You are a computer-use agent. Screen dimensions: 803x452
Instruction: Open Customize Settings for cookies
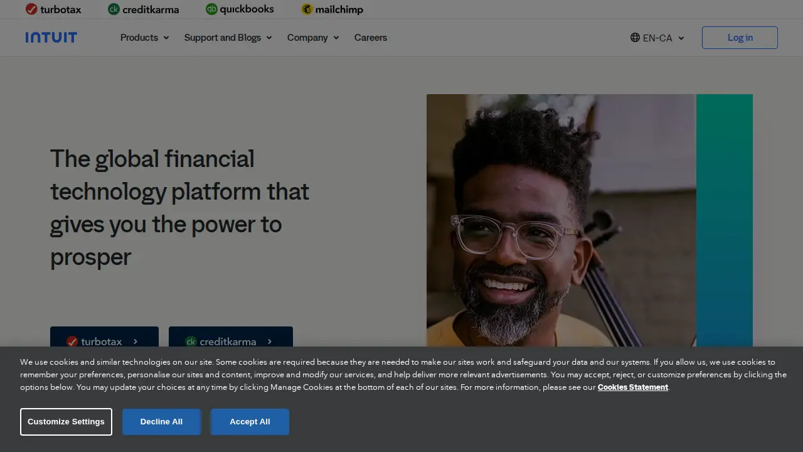pos(66,422)
